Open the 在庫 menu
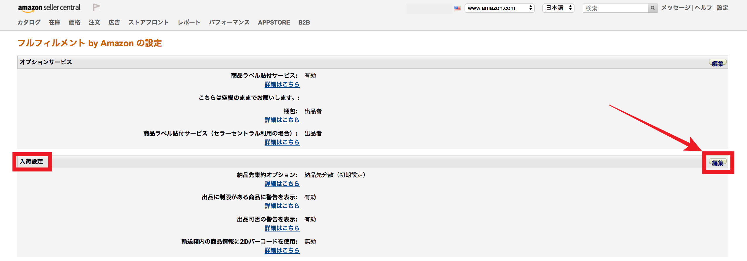The height and width of the screenshot is (261, 747). (x=55, y=23)
